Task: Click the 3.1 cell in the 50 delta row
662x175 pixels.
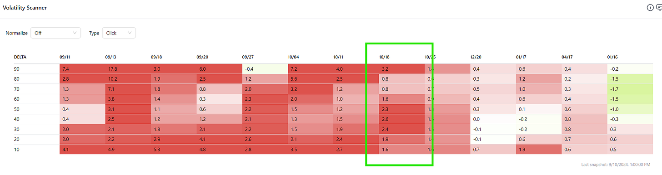Action: click(x=128, y=109)
